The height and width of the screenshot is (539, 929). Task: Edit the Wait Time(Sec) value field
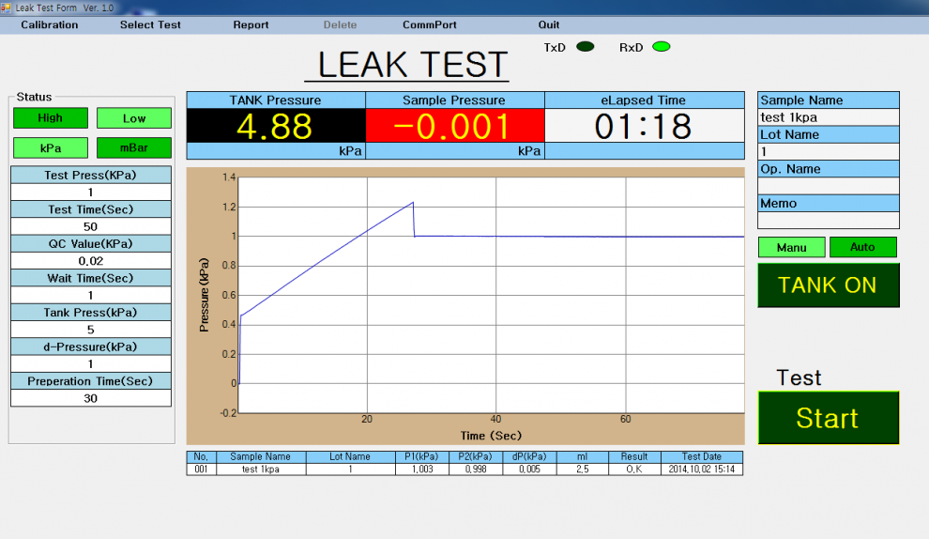91,295
